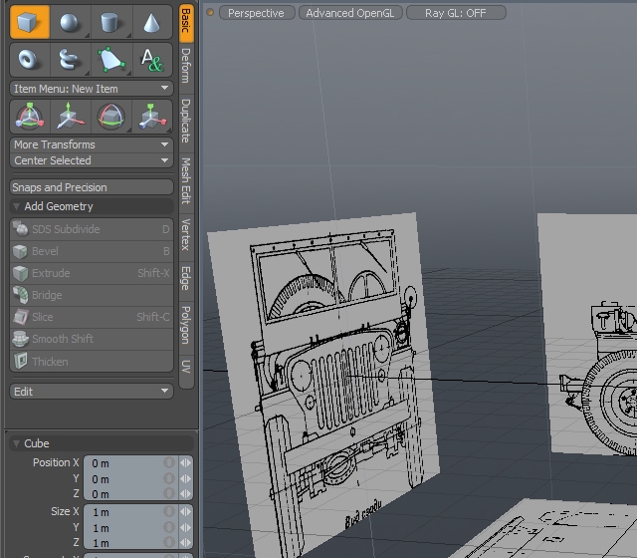The height and width of the screenshot is (558, 637).
Task: Select the Cube primitive tool
Action: (30, 22)
